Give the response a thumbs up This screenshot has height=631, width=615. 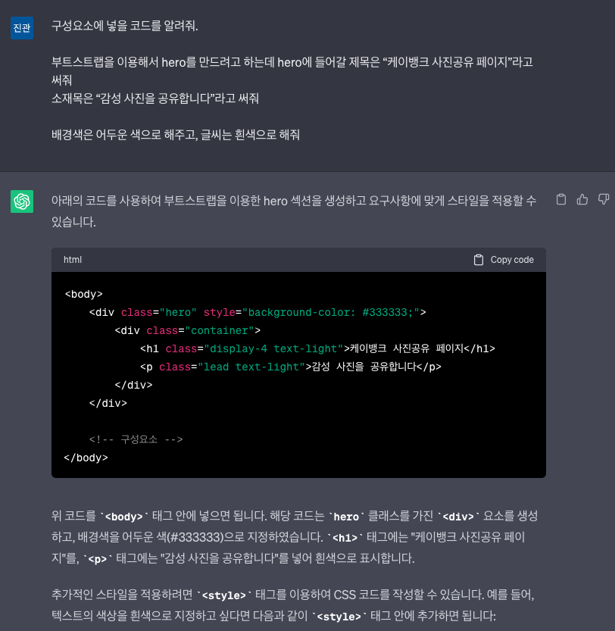pos(582,199)
